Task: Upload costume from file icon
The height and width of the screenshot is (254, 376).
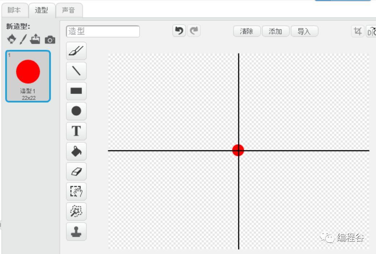Action: click(x=35, y=39)
